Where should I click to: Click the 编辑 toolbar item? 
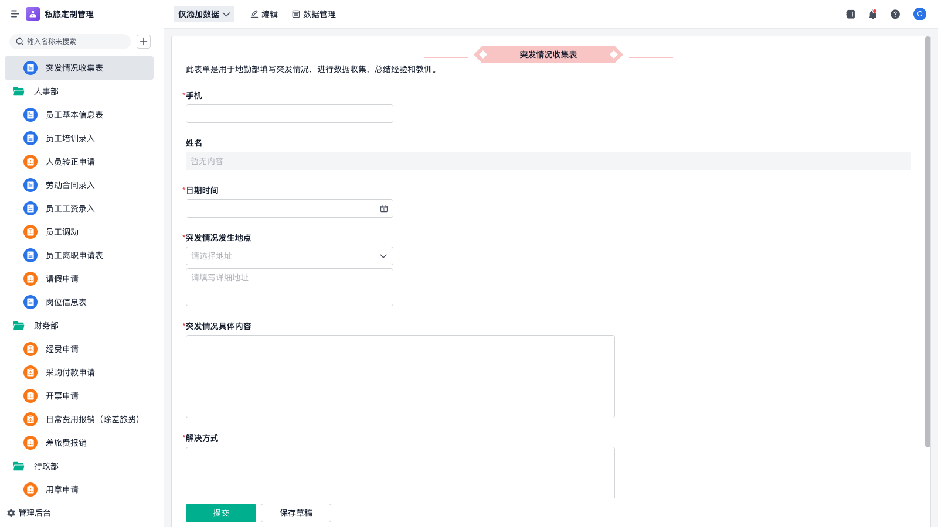(264, 14)
